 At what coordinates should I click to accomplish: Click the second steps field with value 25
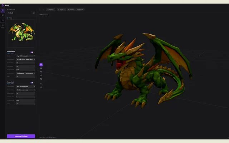25,66
